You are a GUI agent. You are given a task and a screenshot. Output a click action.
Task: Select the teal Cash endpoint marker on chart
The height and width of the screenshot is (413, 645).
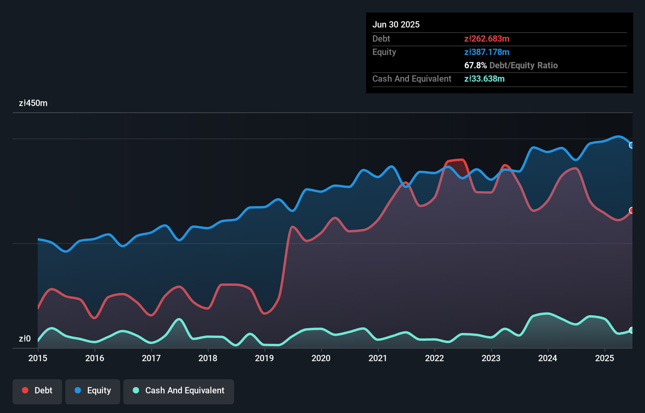click(632, 330)
